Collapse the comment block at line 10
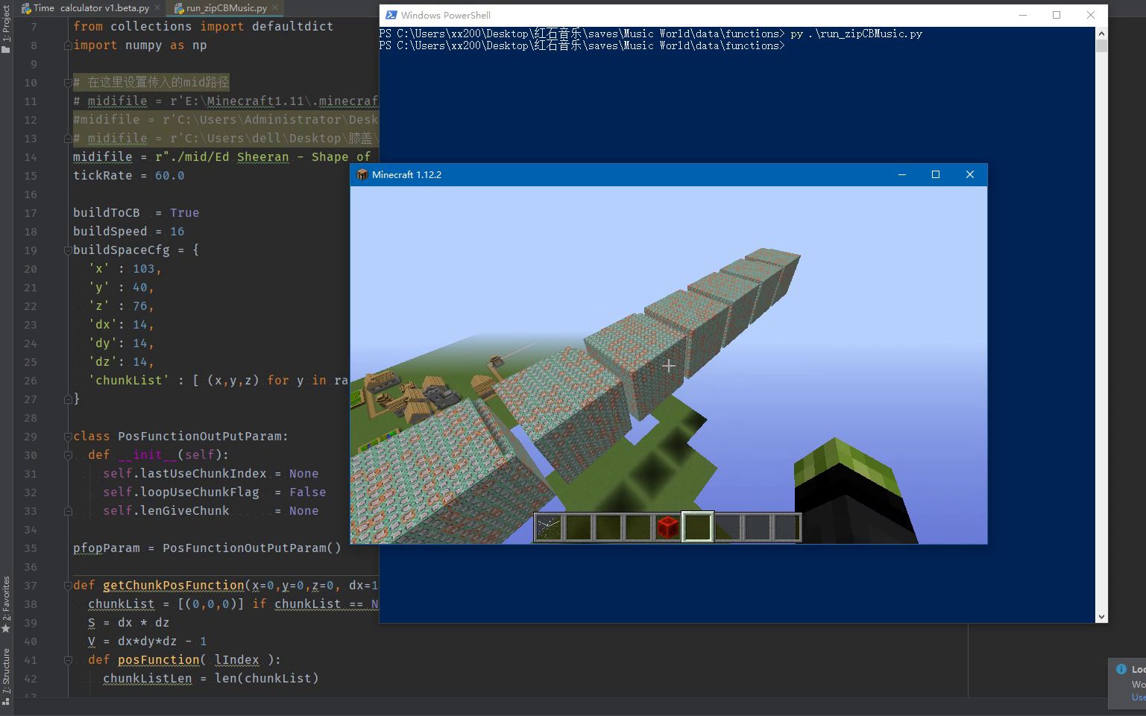Screen dimensions: 1146x716 tap(68, 83)
